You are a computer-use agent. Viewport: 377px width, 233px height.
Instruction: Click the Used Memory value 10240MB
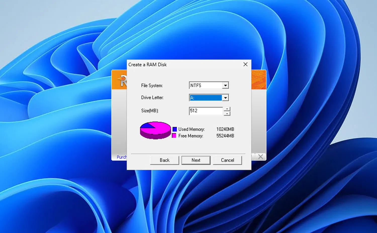(225, 129)
